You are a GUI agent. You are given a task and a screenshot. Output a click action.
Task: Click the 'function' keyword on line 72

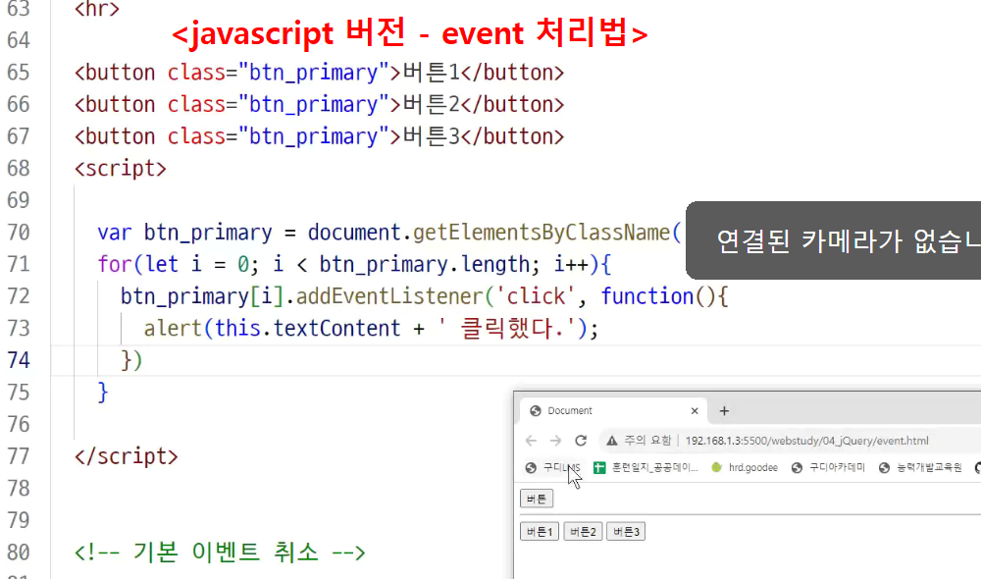647,296
